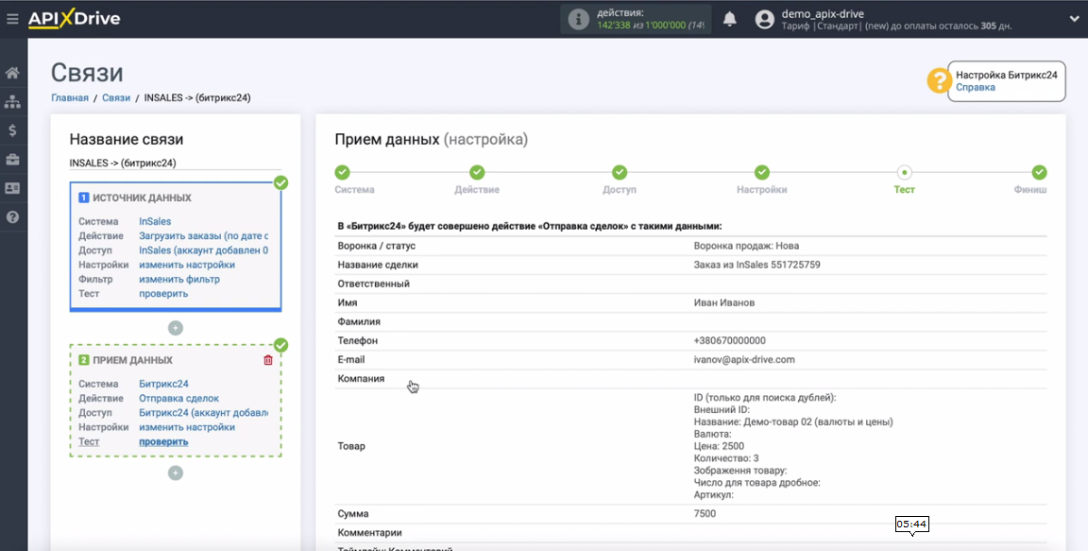Click the deal name value Заказ из InSales 551725759
The image size is (1088, 551).
tap(757, 265)
